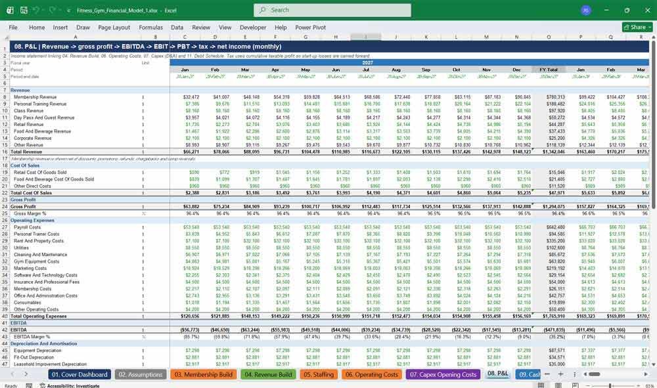This screenshot has height=388, width=657.
Task: Click the more sheets ellipsis button
Action: click(x=547, y=374)
